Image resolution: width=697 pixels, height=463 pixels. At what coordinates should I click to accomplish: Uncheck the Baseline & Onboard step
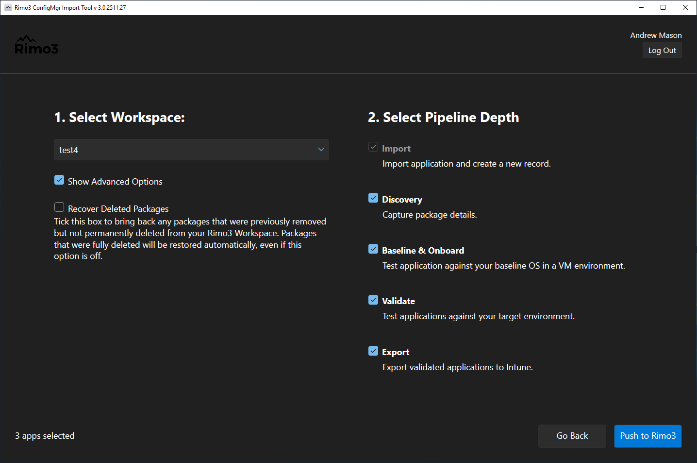click(x=373, y=249)
